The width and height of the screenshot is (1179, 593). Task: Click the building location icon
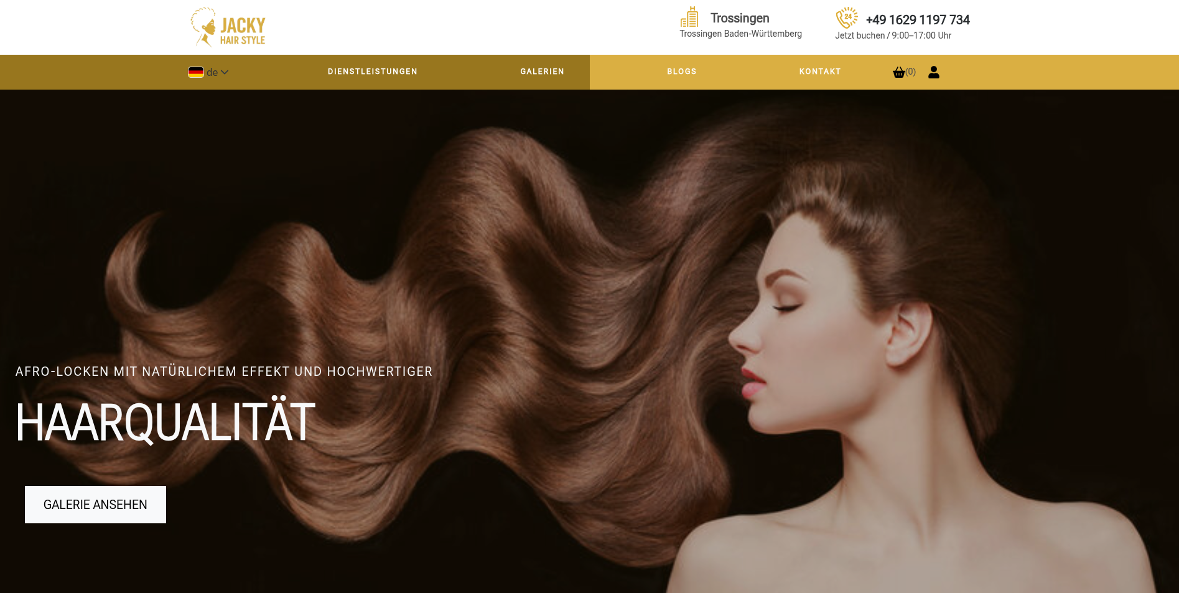[x=689, y=17]
